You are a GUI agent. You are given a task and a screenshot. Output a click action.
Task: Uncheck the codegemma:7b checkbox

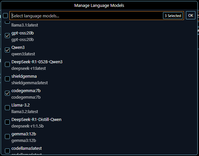pyautogui.click(x=7, y=93)
